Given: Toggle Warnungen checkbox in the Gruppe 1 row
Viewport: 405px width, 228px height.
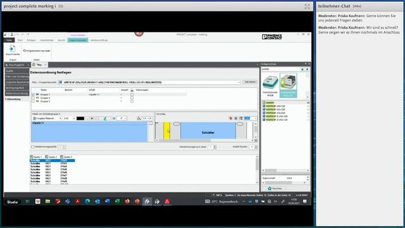Looking at the screenshot, I should (x=132, y=94).
